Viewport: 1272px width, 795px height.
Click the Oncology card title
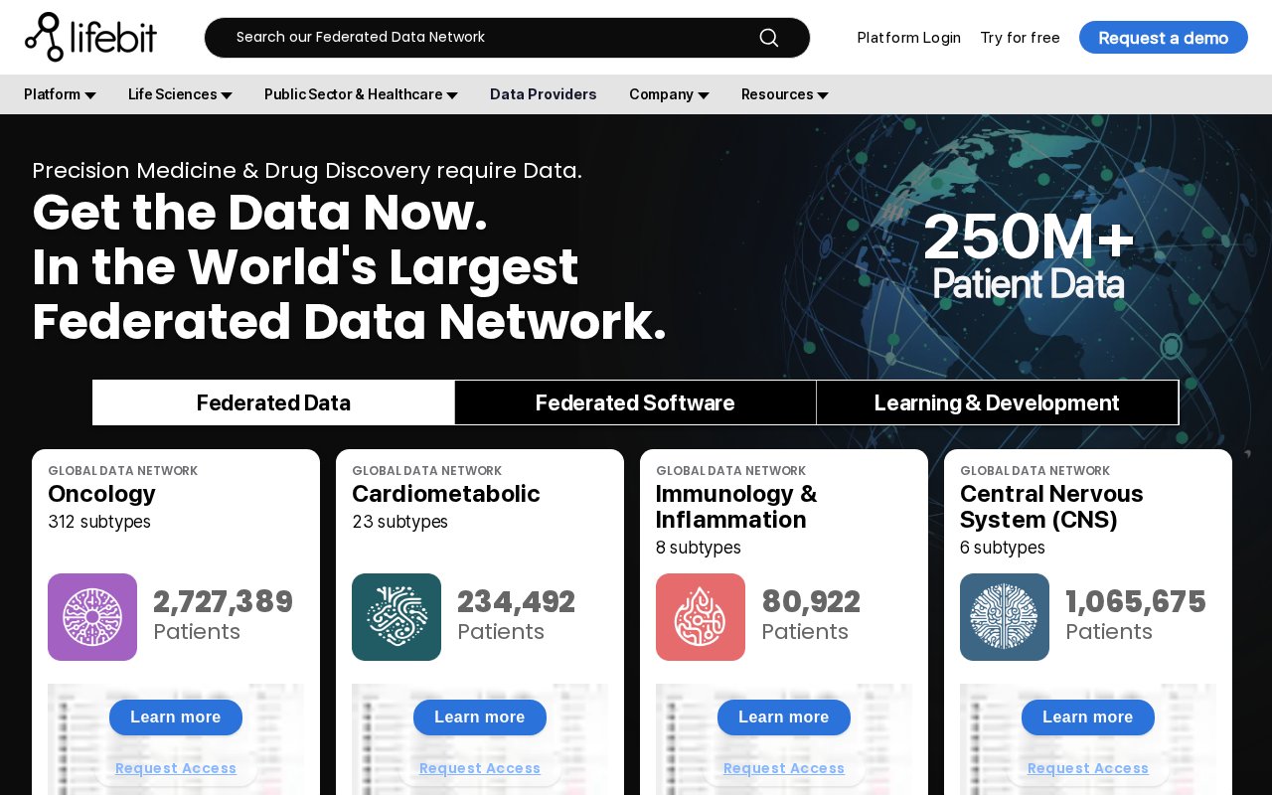[x=101, y=494]
